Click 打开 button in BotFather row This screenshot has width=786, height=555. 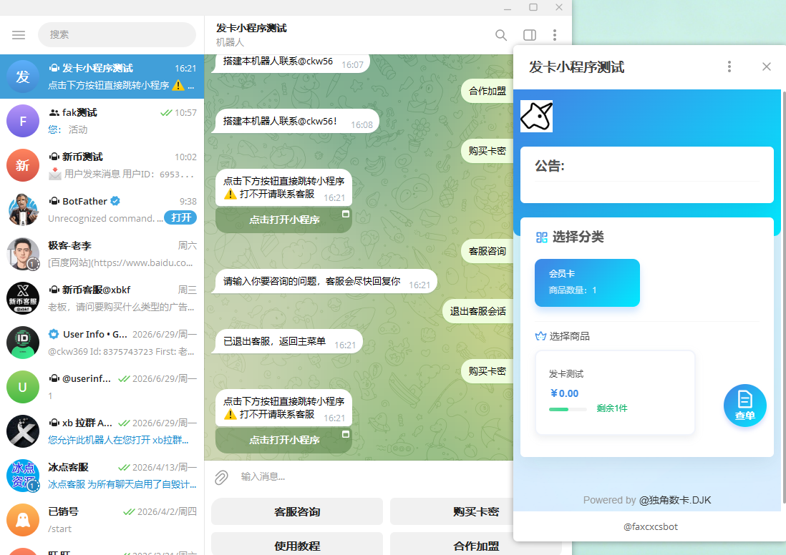[x=180, y=217]
